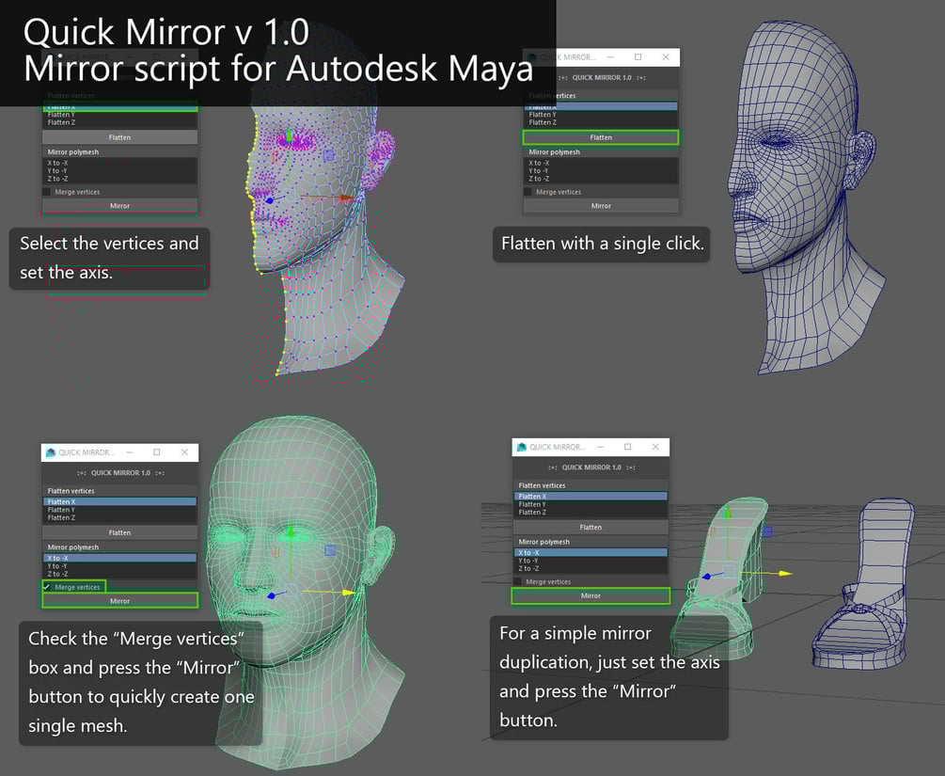Select Flatten X in the shoe duplication window
The width and height of the screenshot is (945, 776).
(x=590, y=497)
